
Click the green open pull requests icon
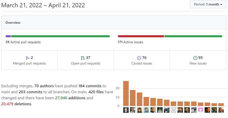point(83,58)
